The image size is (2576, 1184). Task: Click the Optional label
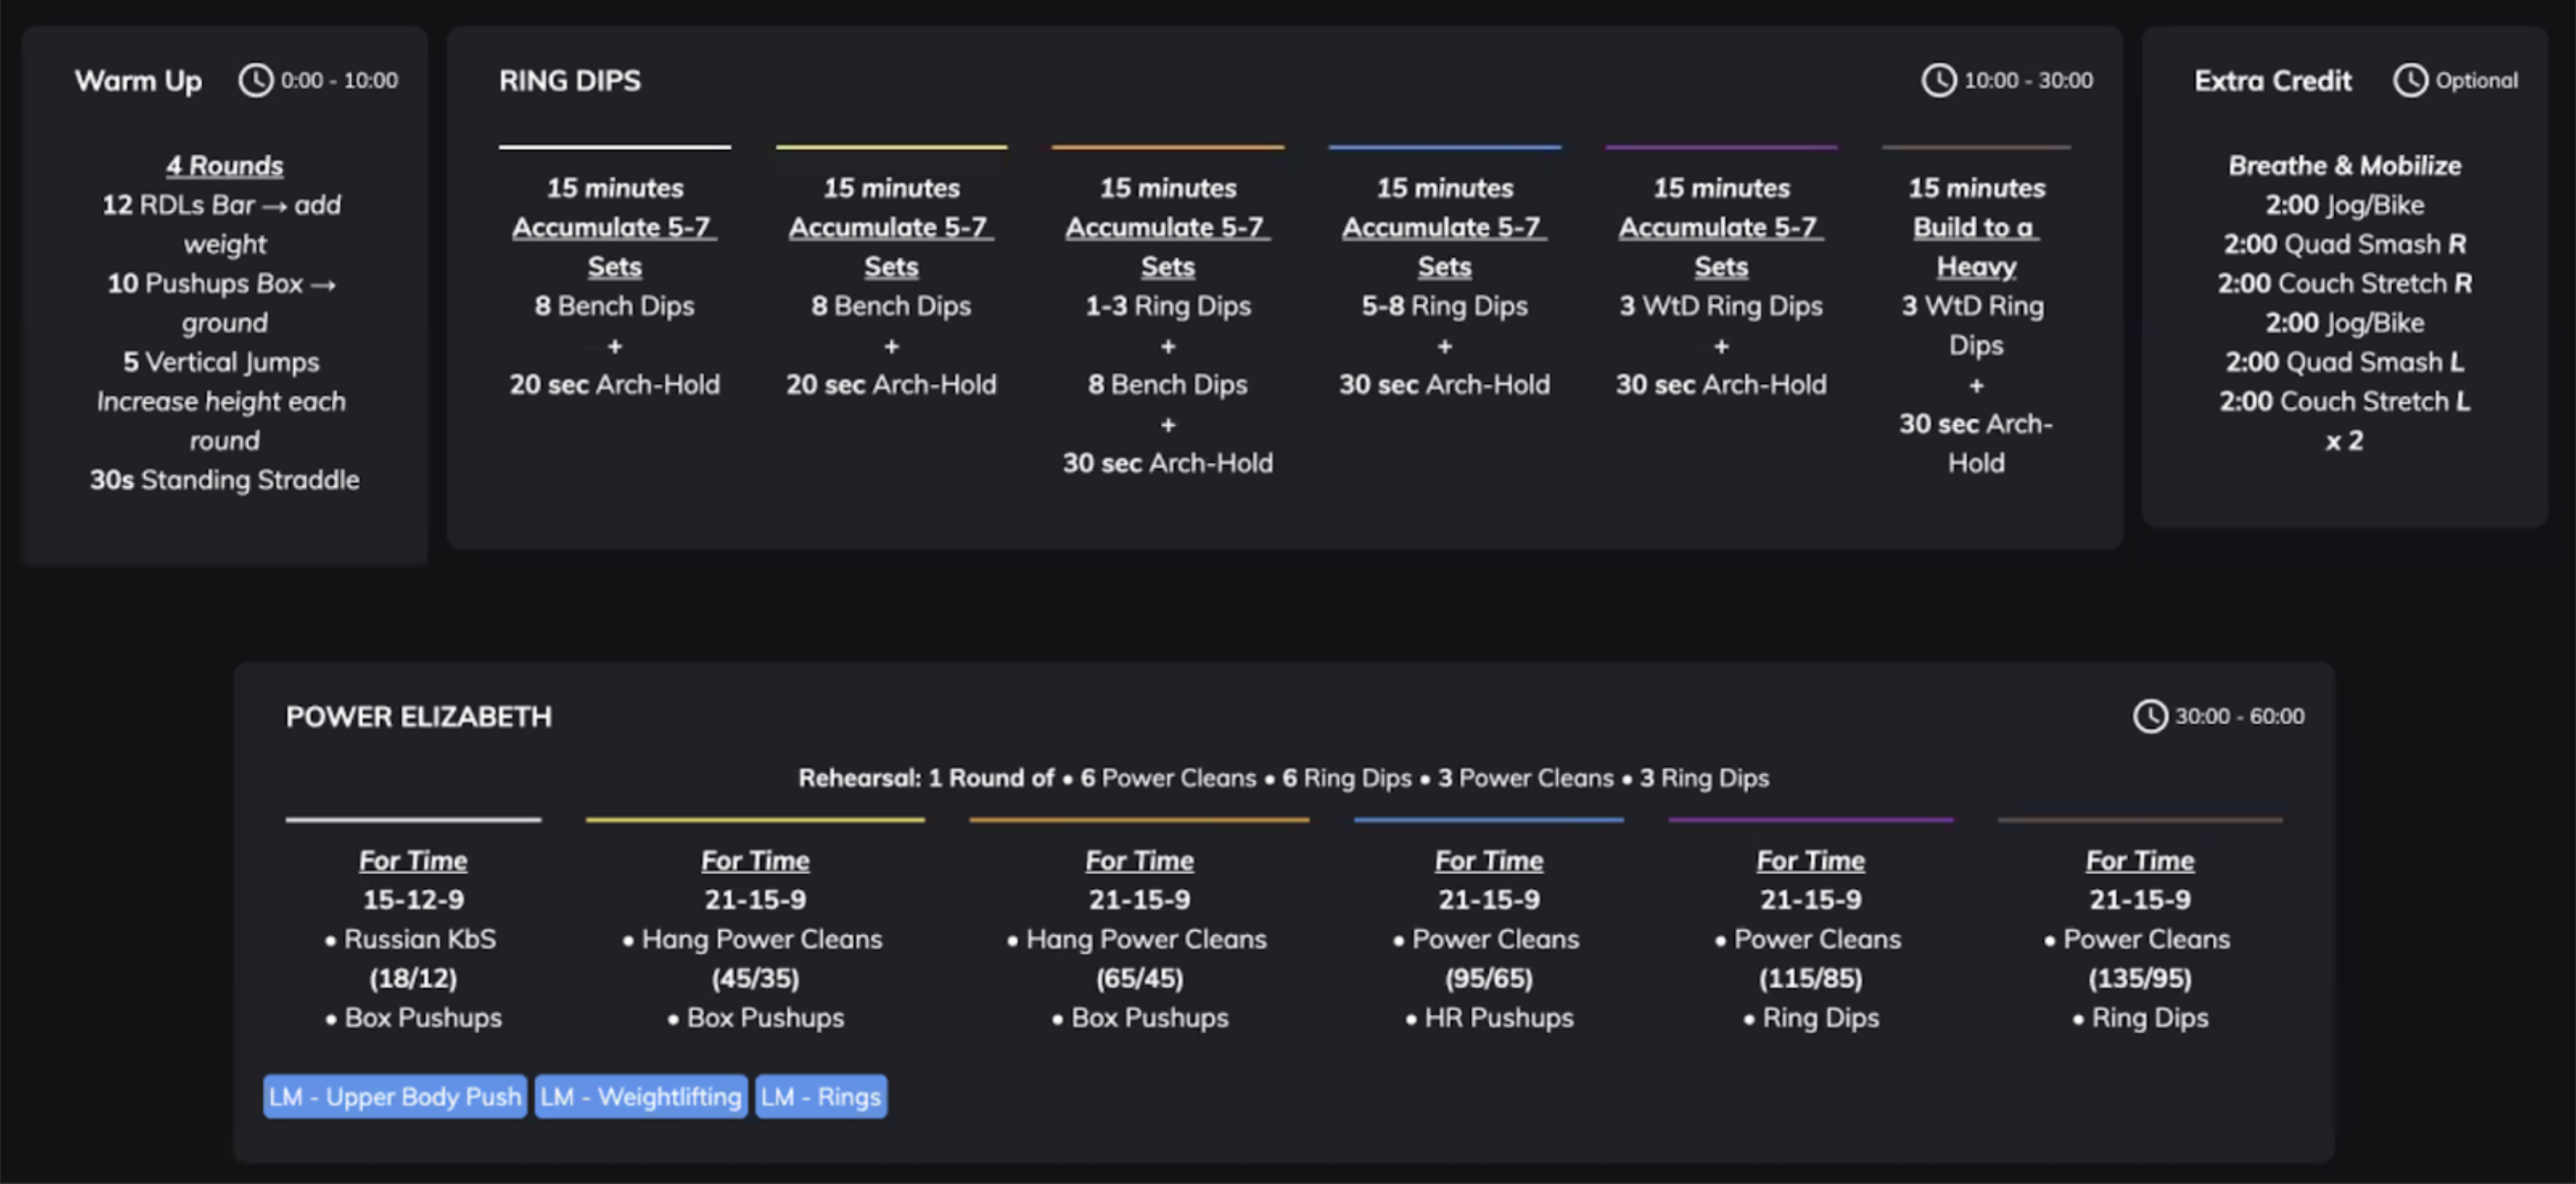tap(2476, 80)
